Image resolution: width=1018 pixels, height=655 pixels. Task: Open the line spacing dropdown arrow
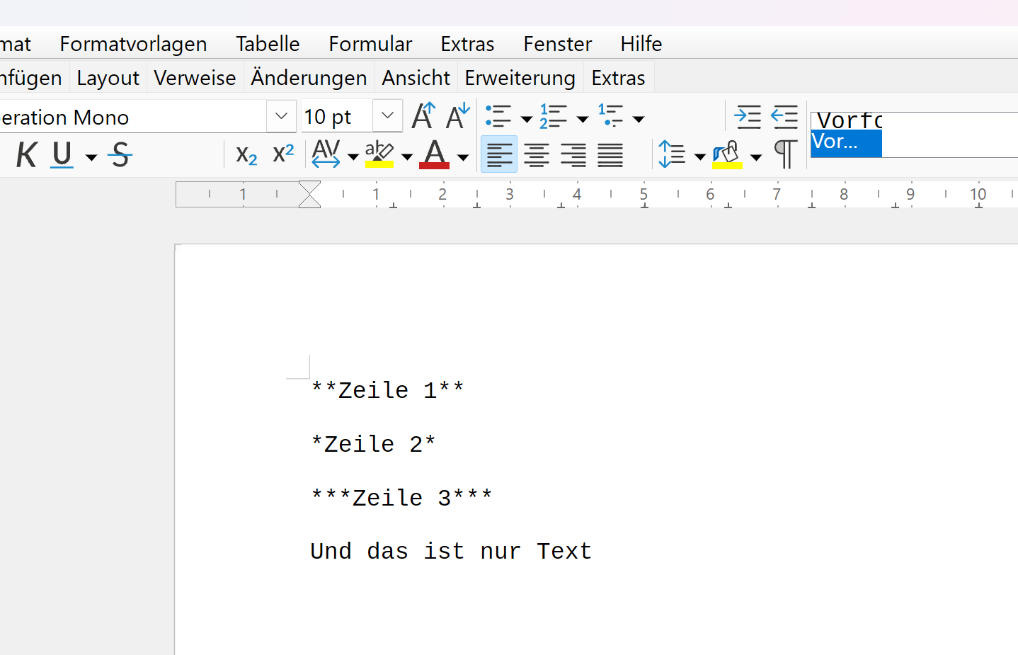pyautogui.click(x=699, y=157)
